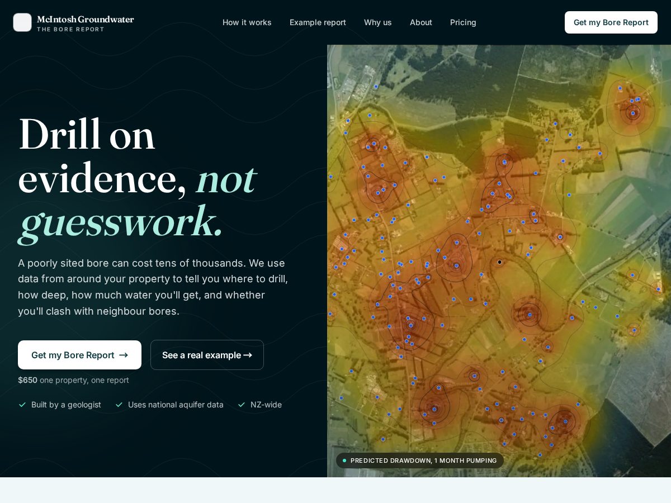Click the poorly sited bore description paragraph
This screenshot has width=671, height=503.
pyautogui.click(x=153, y=287)
